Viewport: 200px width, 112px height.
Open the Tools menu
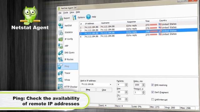pyautogui.click(x=66, y=13)
